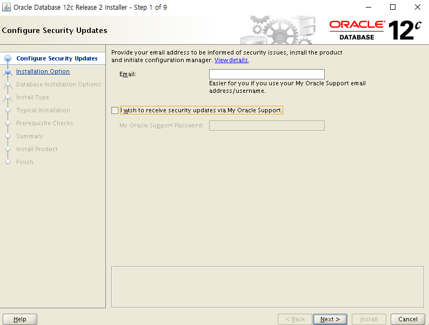
Task: Select the Installation Option step
Action: 43,71
